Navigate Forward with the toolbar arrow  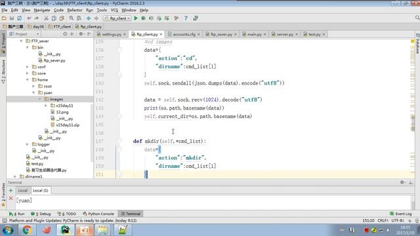96,18
